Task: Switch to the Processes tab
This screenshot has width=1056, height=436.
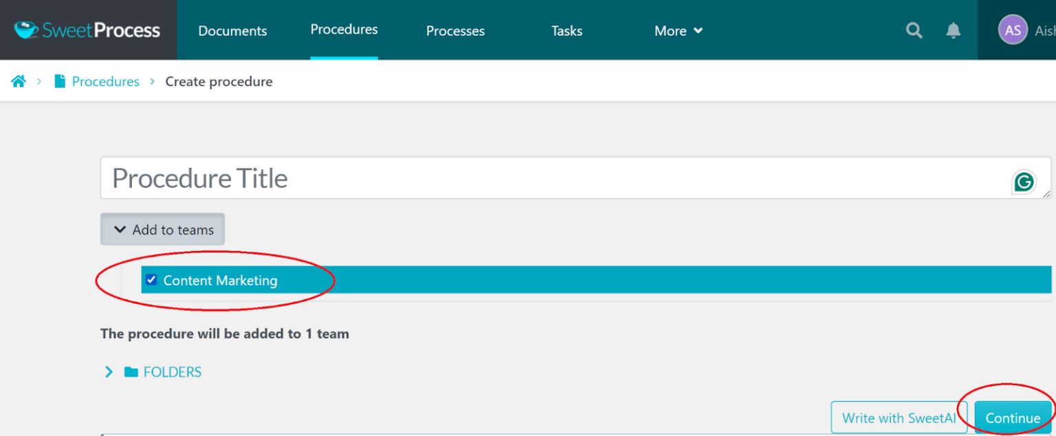Action: click(455, 31)
